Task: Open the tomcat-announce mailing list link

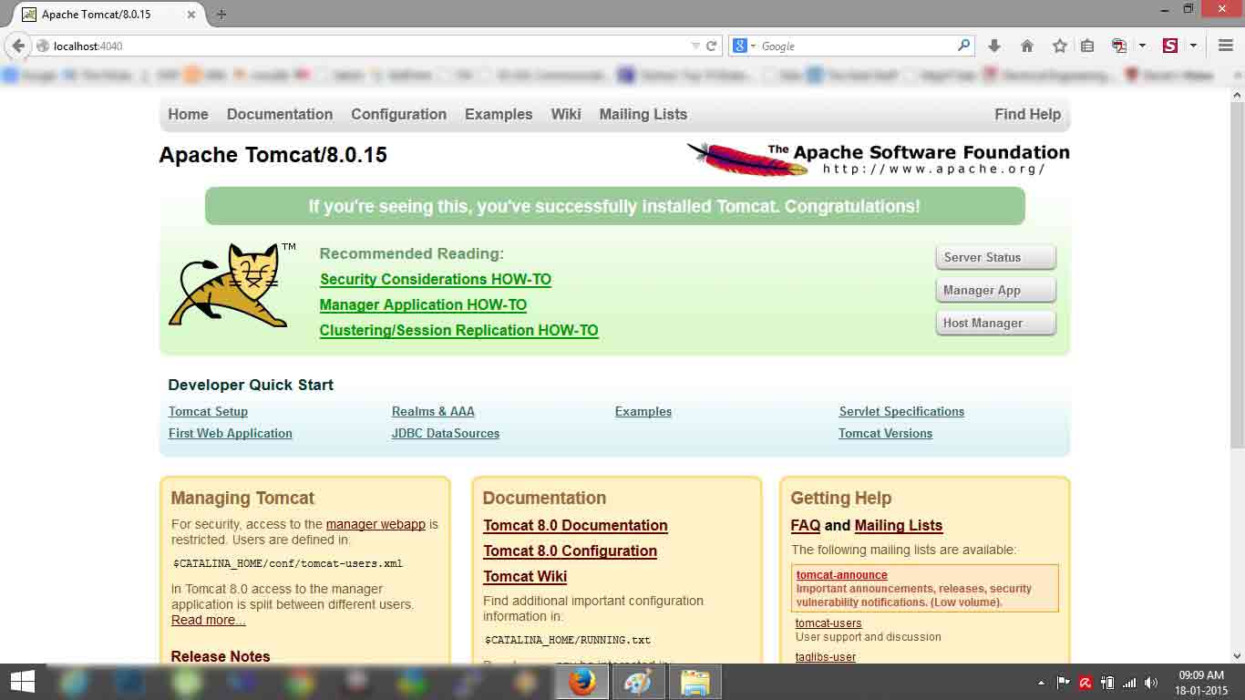Action: point(841,575)
